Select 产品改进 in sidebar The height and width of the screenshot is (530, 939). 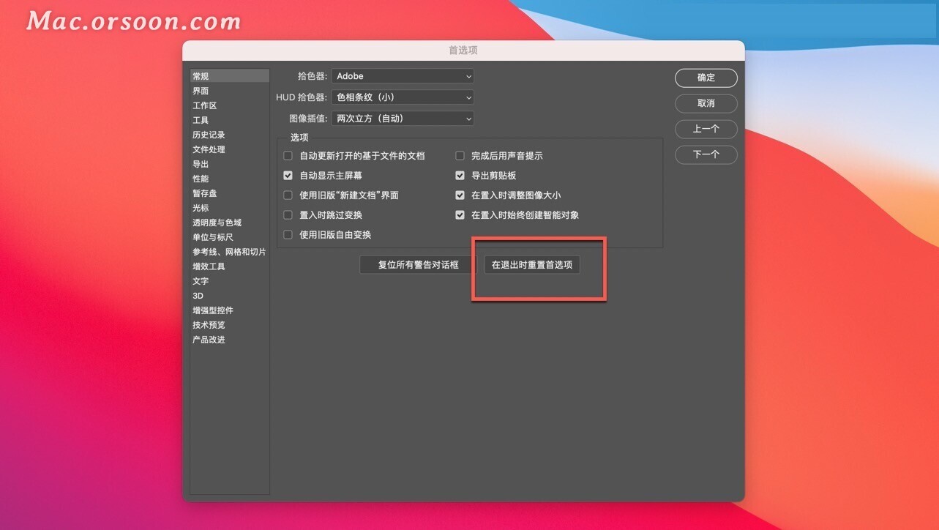point(230,340)
